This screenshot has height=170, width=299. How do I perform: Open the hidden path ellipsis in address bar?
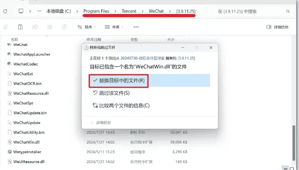click(x=39, y=11)
